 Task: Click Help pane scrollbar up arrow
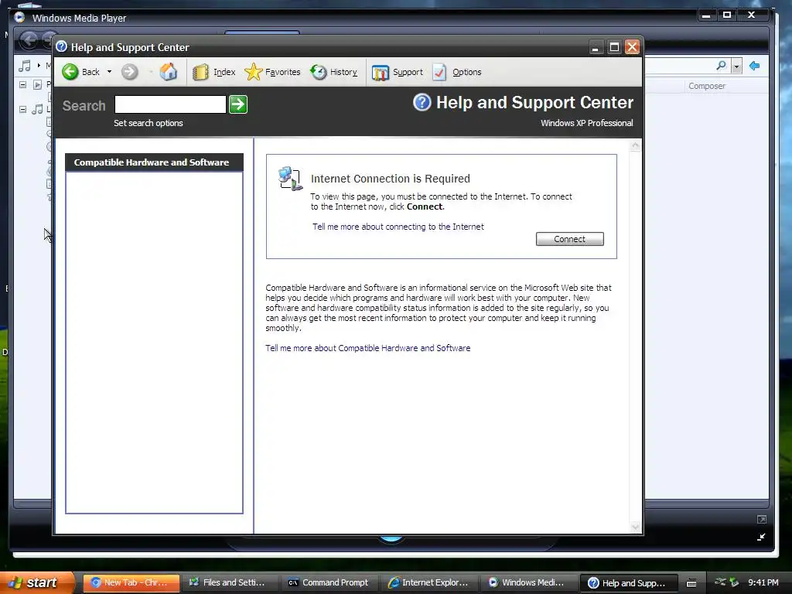(x=635, y=146)
